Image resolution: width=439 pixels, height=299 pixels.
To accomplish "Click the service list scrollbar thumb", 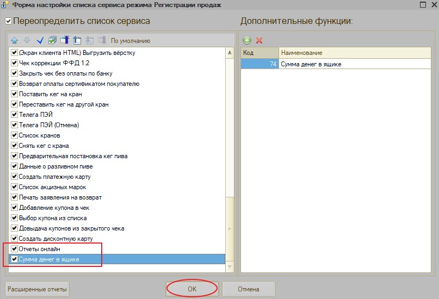I will coord(230,229).
